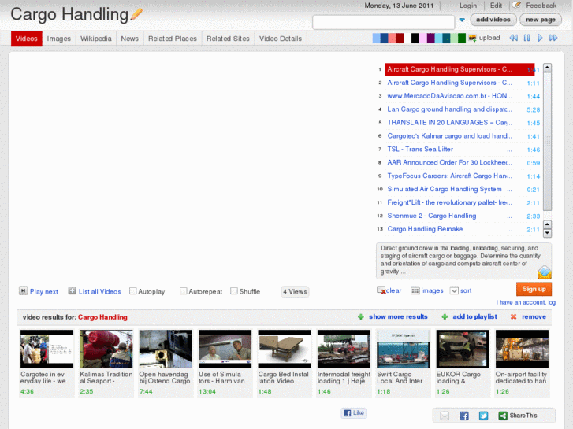Screen dimensions: 573x429
Task: Open the Related Sites tab
Action: coord(228,39)
